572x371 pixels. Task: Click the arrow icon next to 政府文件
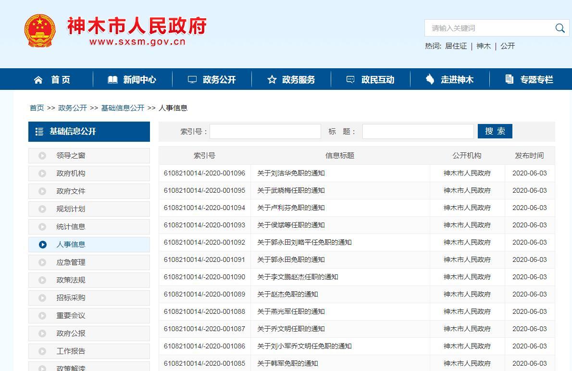point(42,191)
